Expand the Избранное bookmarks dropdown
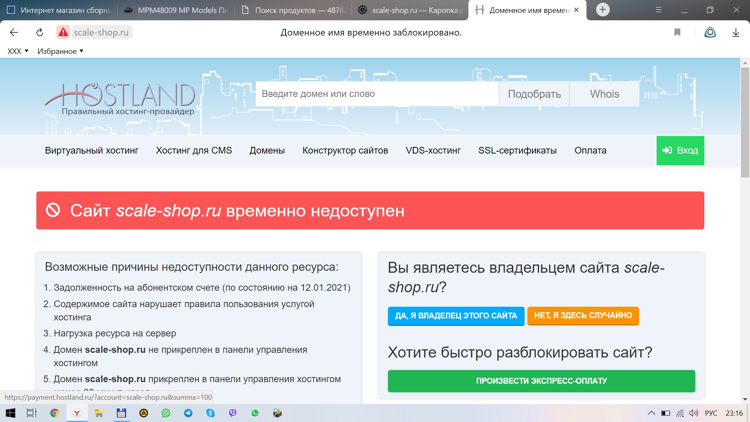 click(60, 51)
